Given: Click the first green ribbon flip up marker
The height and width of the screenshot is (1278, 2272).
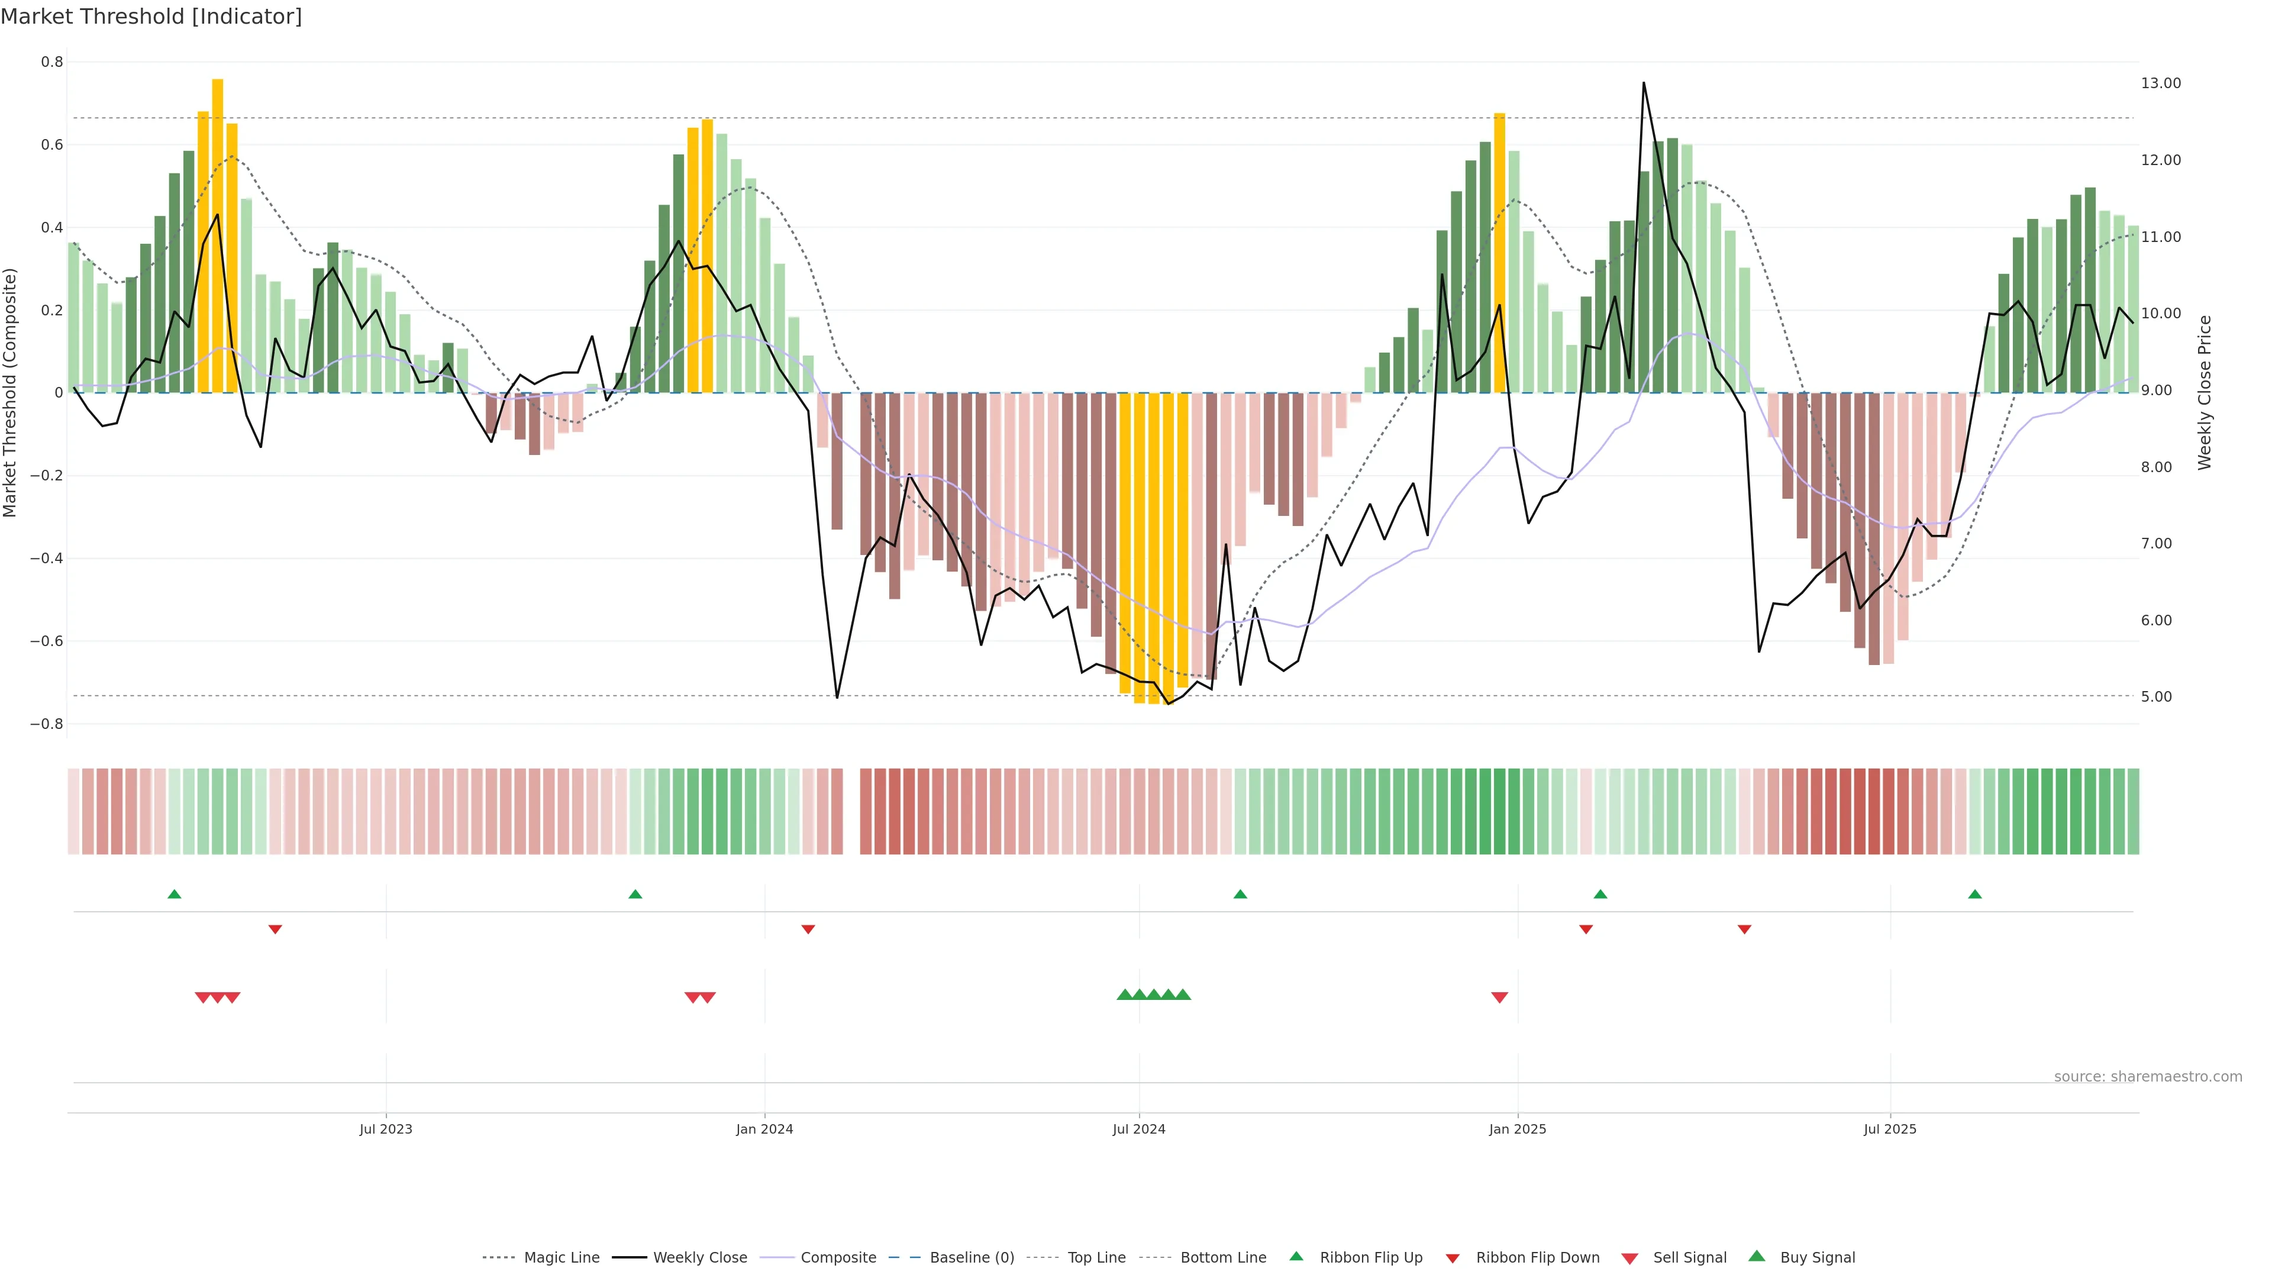Looking at the screenshot, I should pos(175,895).
